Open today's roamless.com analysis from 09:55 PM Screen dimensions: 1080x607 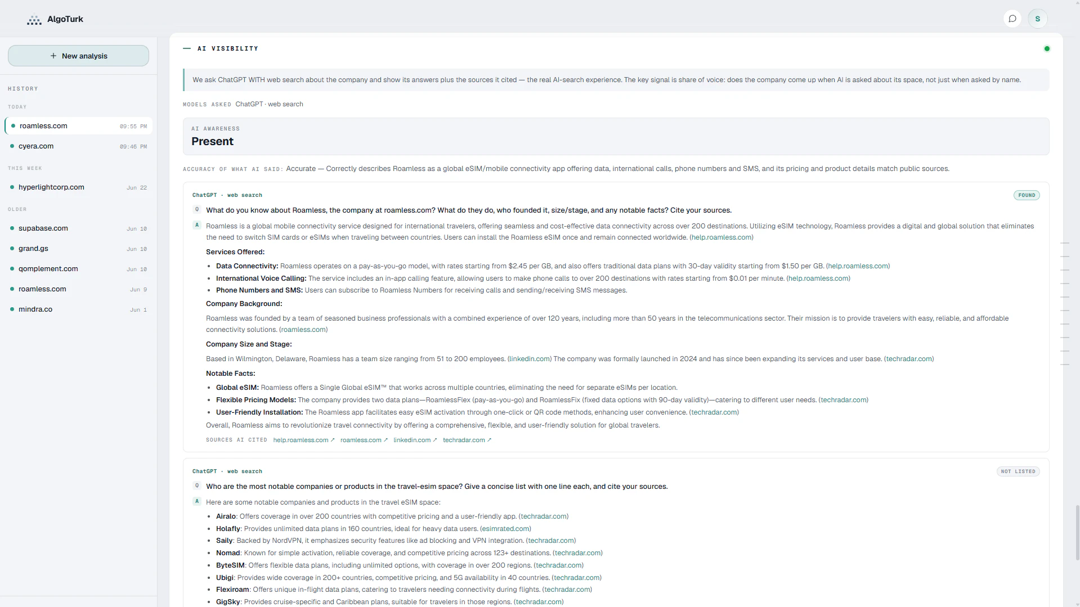tap(78, 126)
